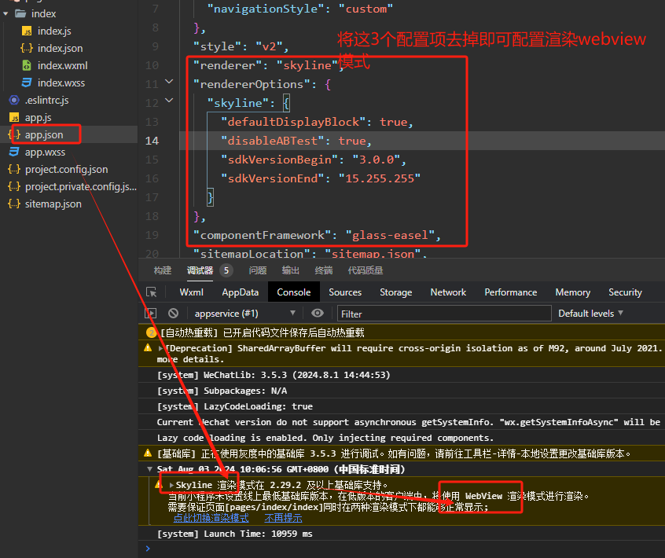
Task: Open the Storage devtools tab
Action: (x=395, y=292)
